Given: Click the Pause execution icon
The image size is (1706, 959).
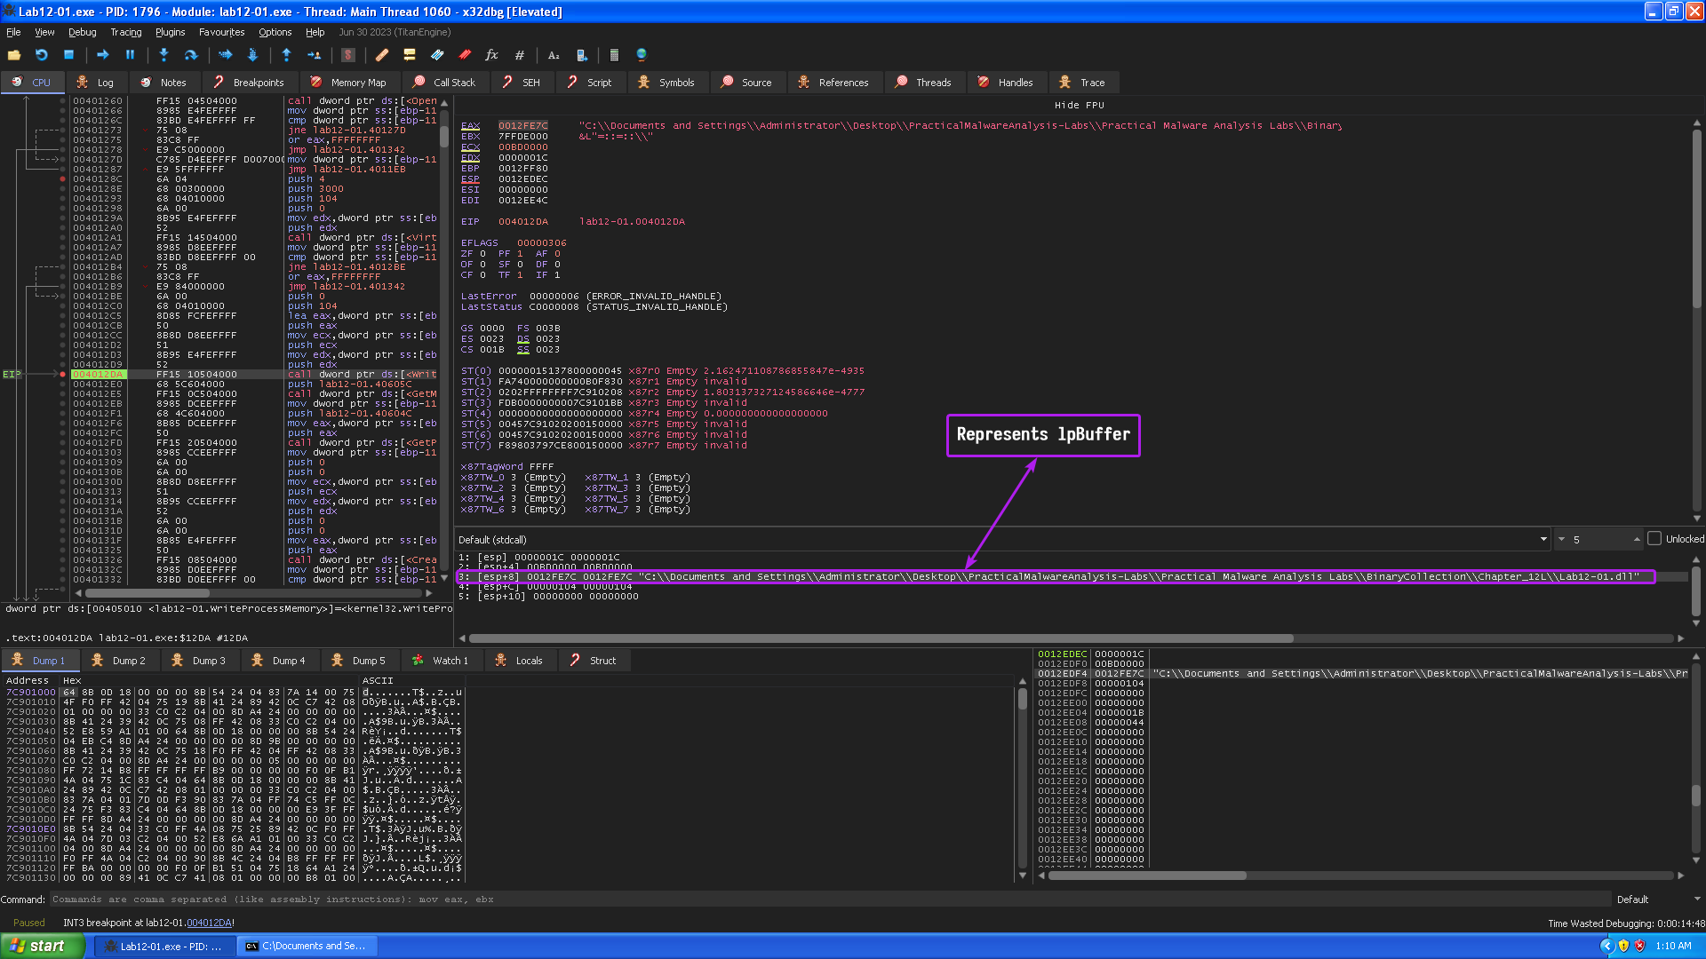Looking at the screenshot, I should pyautogui.click(x=130, y=55).
